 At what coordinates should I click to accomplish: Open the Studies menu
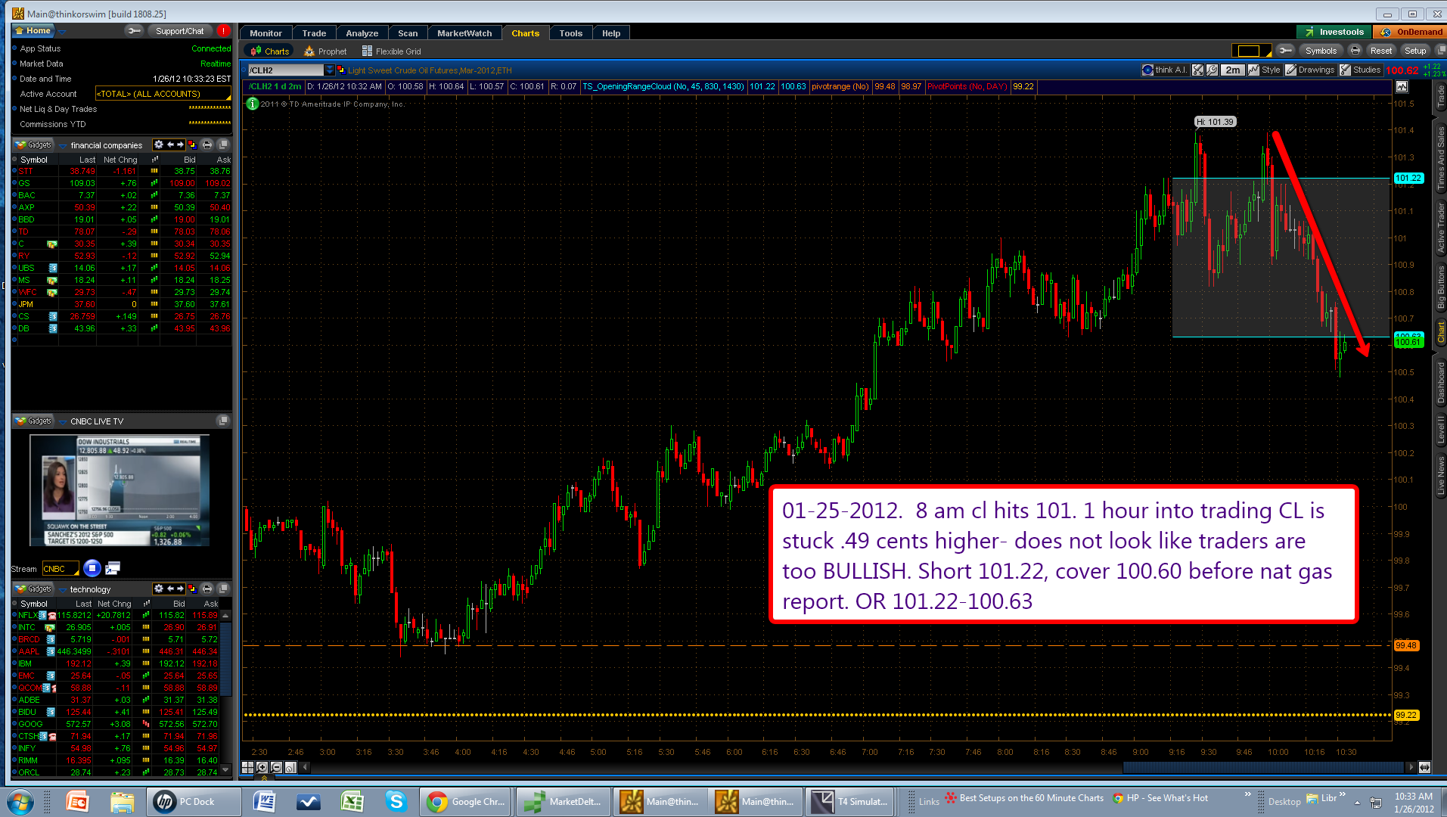tap(1361, 70)
